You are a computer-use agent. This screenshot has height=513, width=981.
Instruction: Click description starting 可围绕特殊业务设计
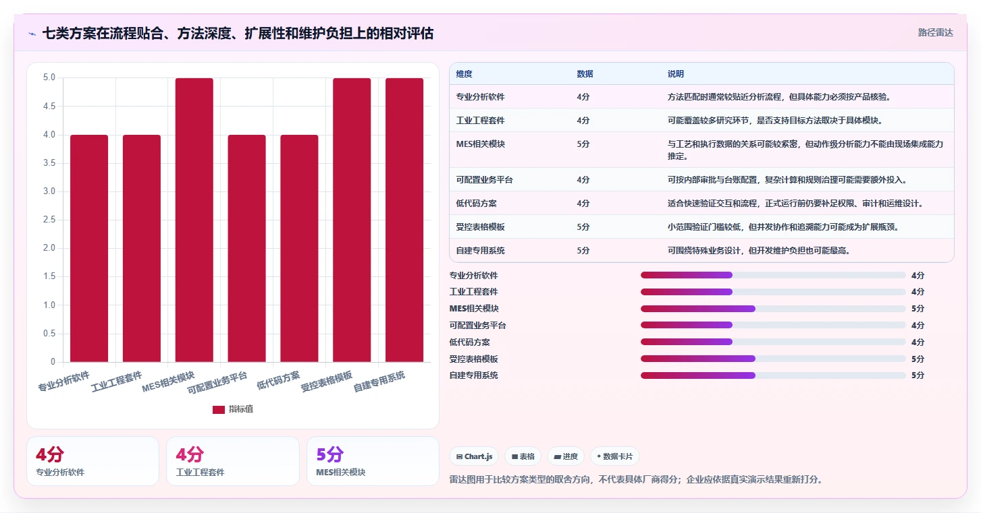[759, 251]
